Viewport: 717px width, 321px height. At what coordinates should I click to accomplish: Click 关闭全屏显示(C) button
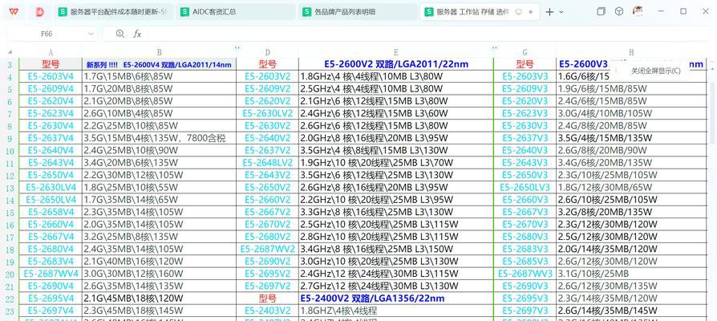[x=655, y=71]
